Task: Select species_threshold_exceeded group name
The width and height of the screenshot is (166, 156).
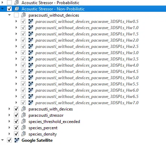Action: [54, 122]
